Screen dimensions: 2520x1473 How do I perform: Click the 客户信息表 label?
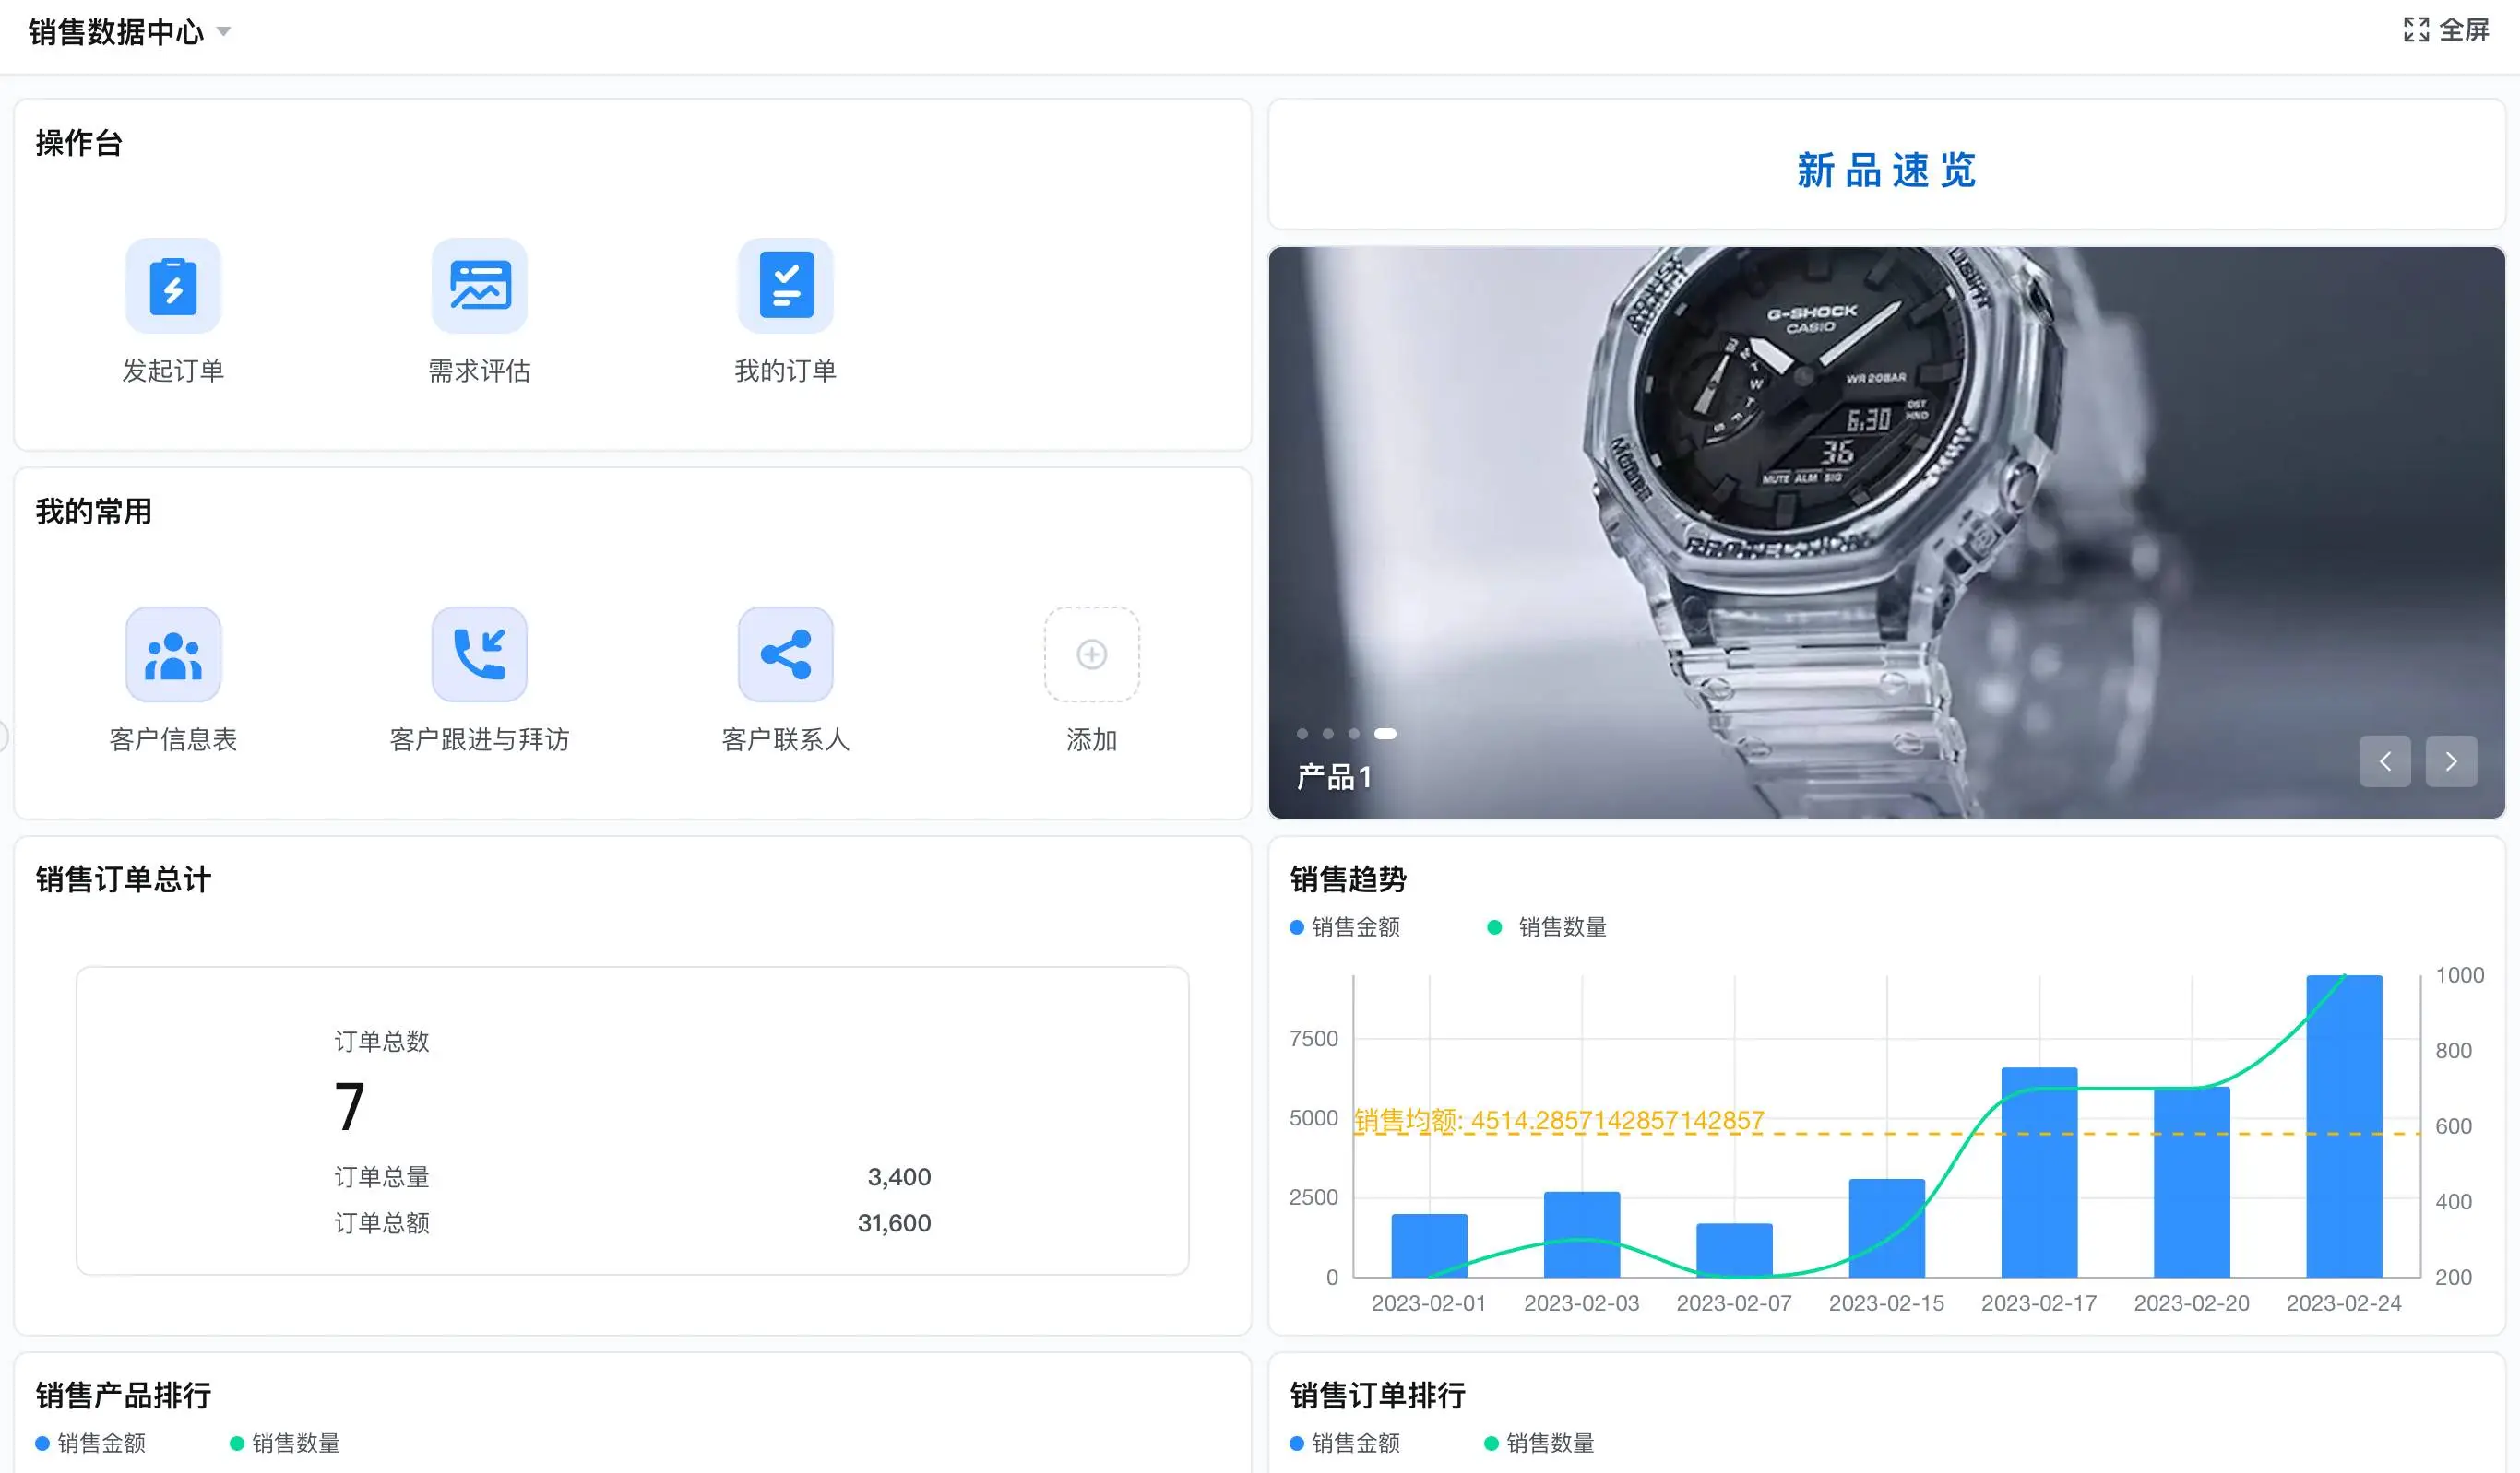coord(173,739)
